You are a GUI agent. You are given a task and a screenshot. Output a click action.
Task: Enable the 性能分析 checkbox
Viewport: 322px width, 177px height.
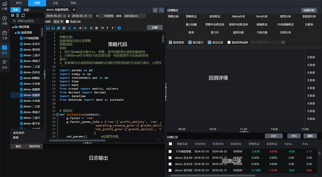click(67, 21)
